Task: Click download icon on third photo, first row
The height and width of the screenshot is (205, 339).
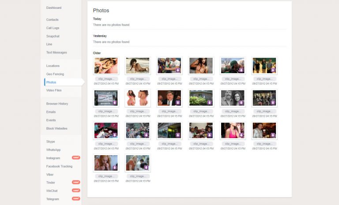Action: pos(178,70)
